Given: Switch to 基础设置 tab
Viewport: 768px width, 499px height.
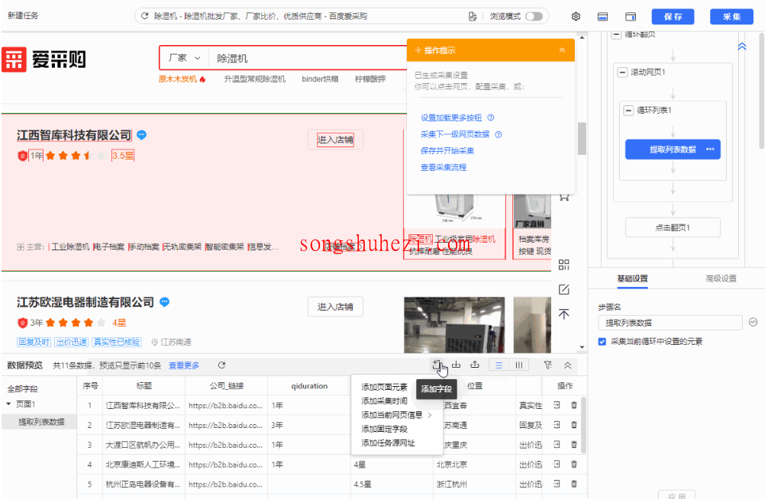Looking at the screenshot, I should click(x=632, y=278).
